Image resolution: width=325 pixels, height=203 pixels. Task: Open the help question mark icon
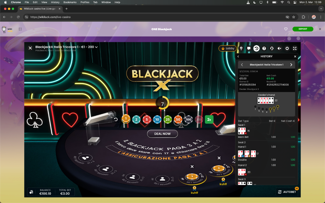point(264,48)
